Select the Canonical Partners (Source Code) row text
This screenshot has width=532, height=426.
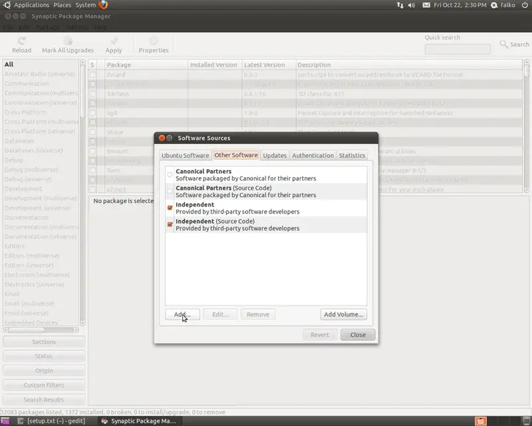pyautogui.click(x=245, y=191)
